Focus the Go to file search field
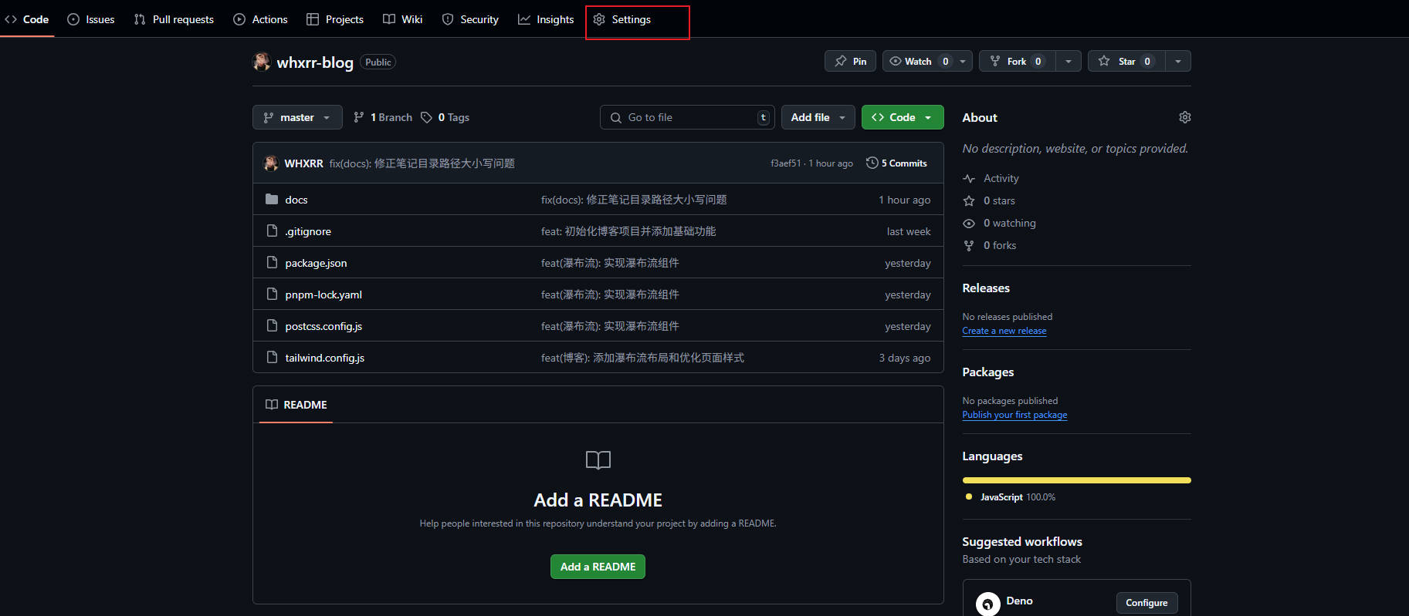Screen dimensions: 1409x616 (687, 117)
